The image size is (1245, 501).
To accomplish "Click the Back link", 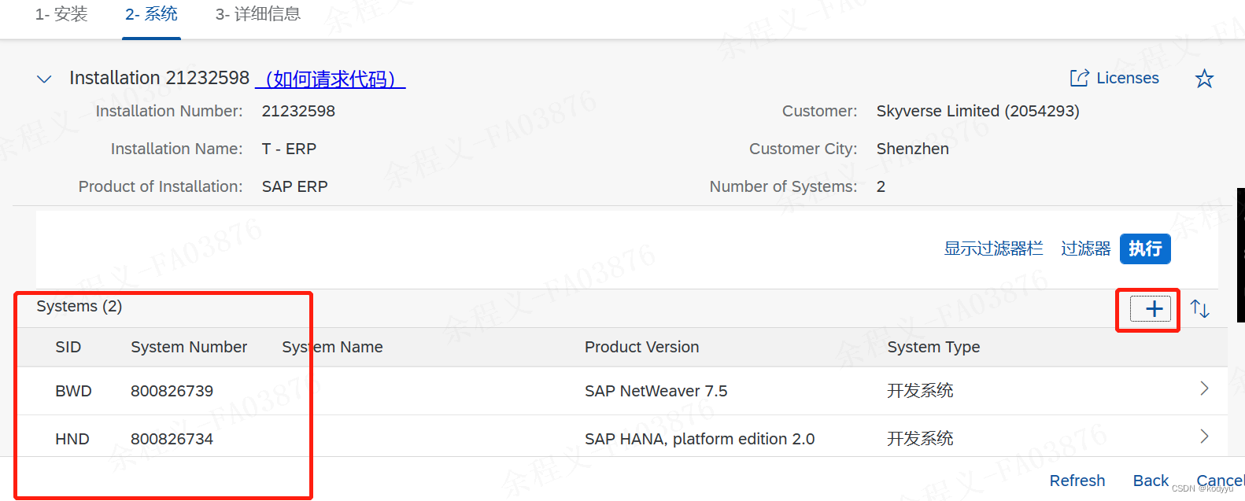I will 1151,480.
